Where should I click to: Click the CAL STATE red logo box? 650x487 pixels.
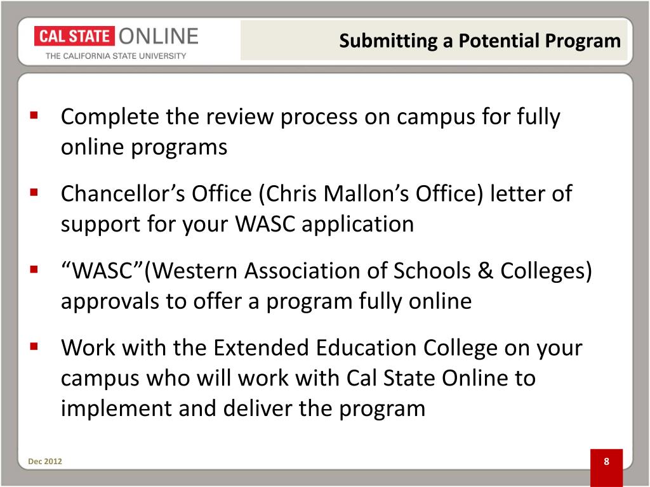(x=74, y=36)
